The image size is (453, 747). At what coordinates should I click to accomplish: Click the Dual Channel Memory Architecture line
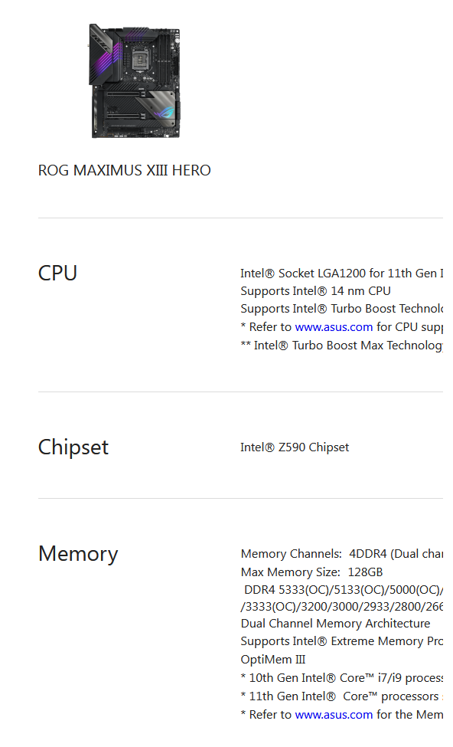click(x=335, y=624)
